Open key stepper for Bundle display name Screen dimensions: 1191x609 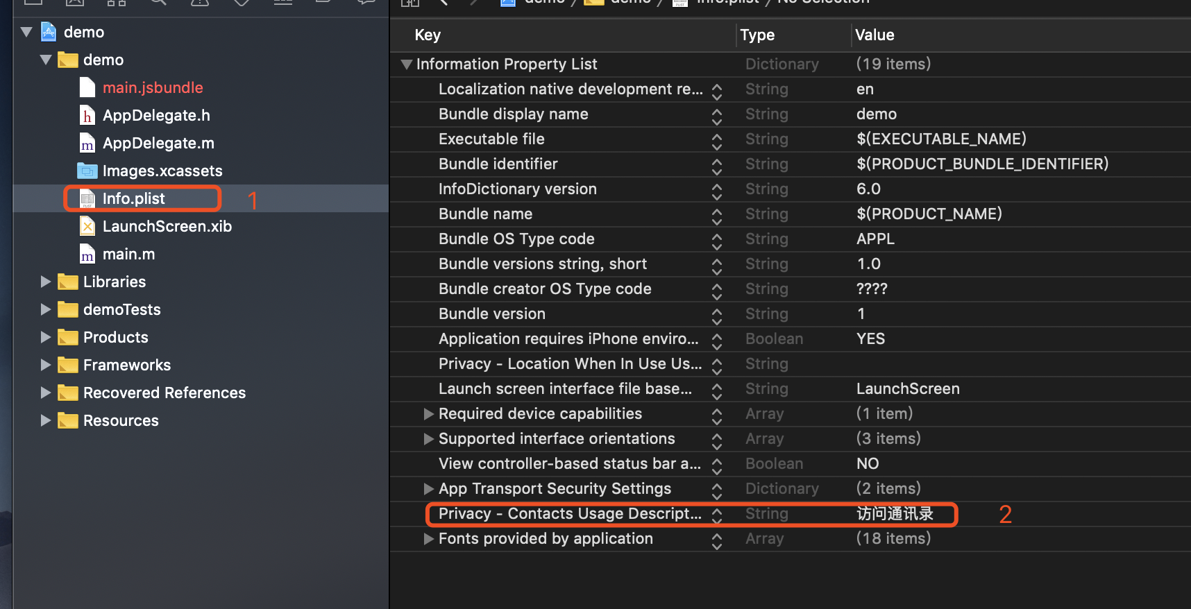(x=717, y=115)
